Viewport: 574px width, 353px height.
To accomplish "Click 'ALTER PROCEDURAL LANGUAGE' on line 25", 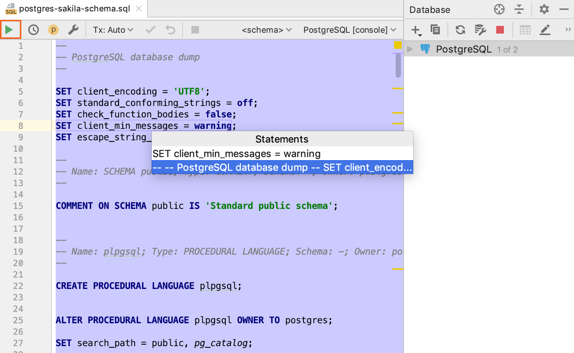I will click(122, 320).
